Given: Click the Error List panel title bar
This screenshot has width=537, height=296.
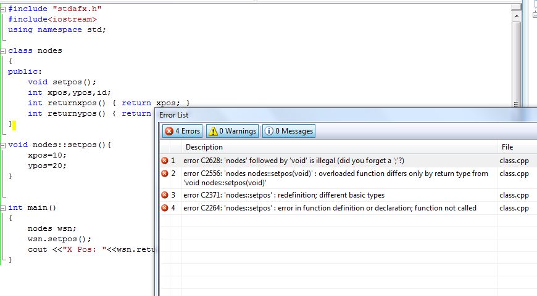Looking at the screenshot, I should (346, 115).
